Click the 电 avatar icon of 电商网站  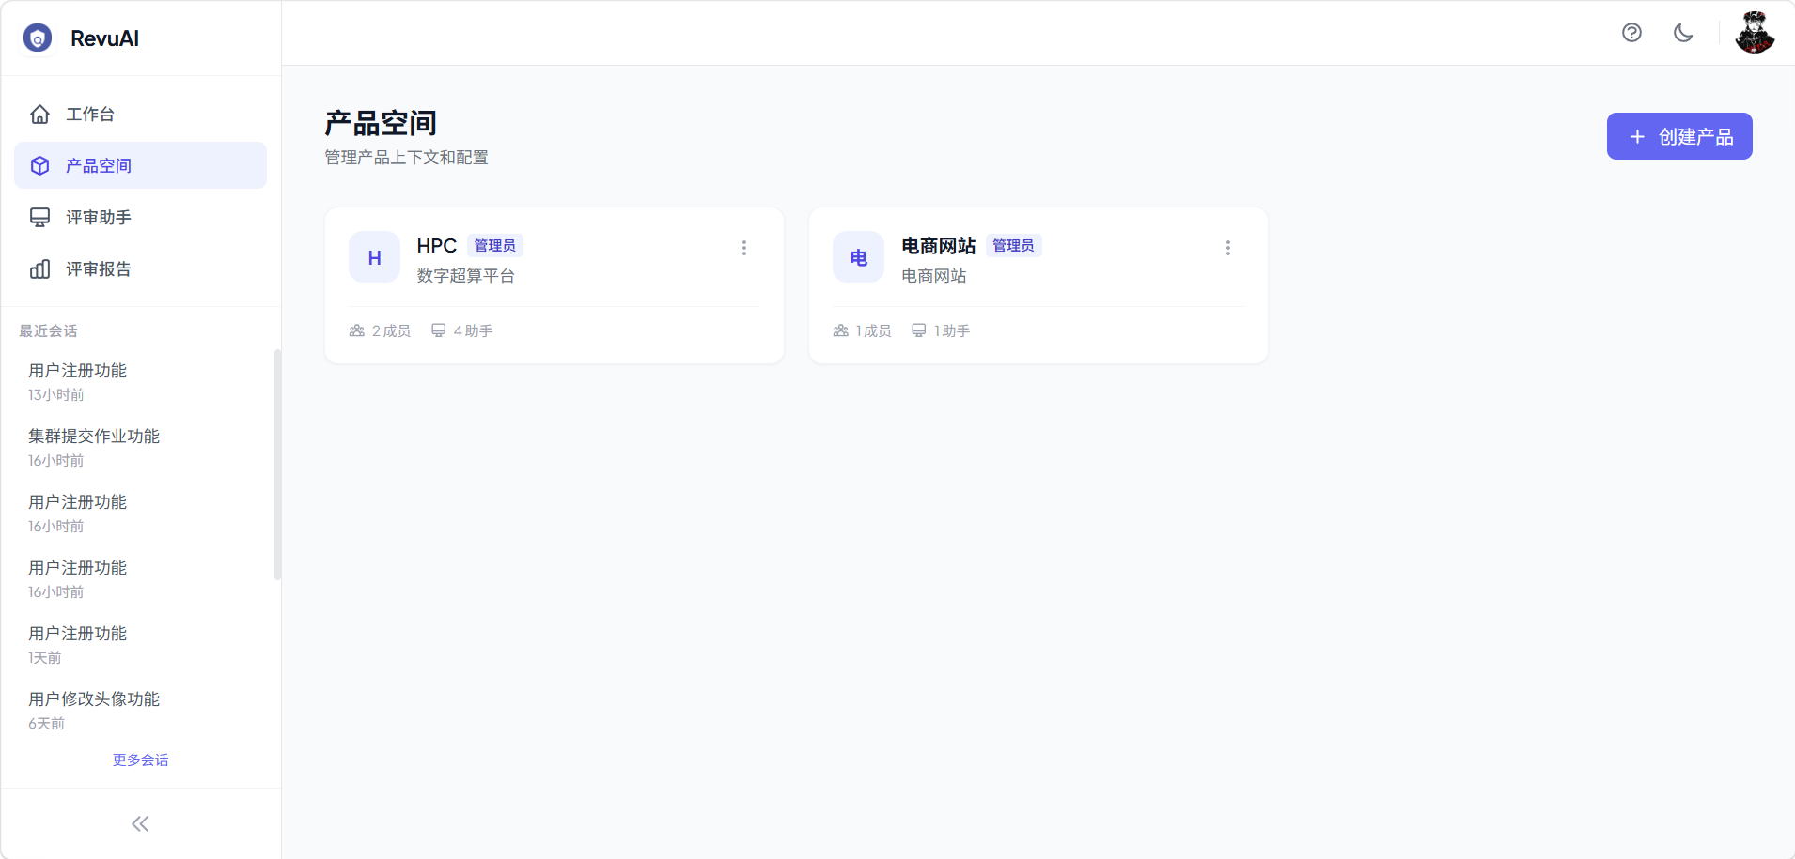coord(858,257)
